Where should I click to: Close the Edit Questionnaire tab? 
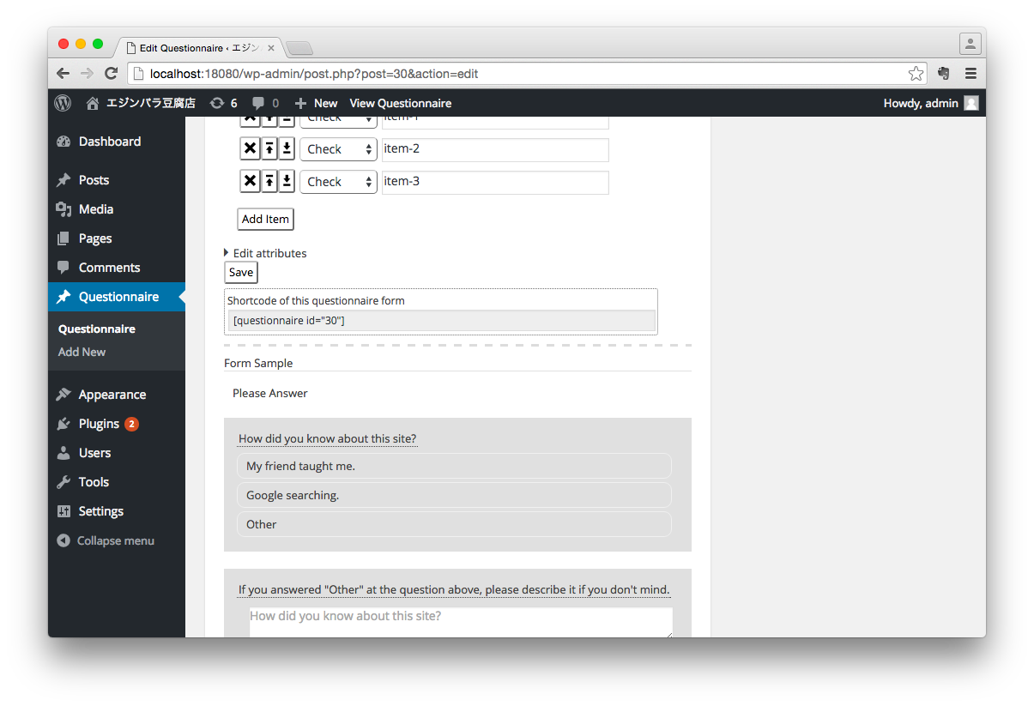click(271, 48)
